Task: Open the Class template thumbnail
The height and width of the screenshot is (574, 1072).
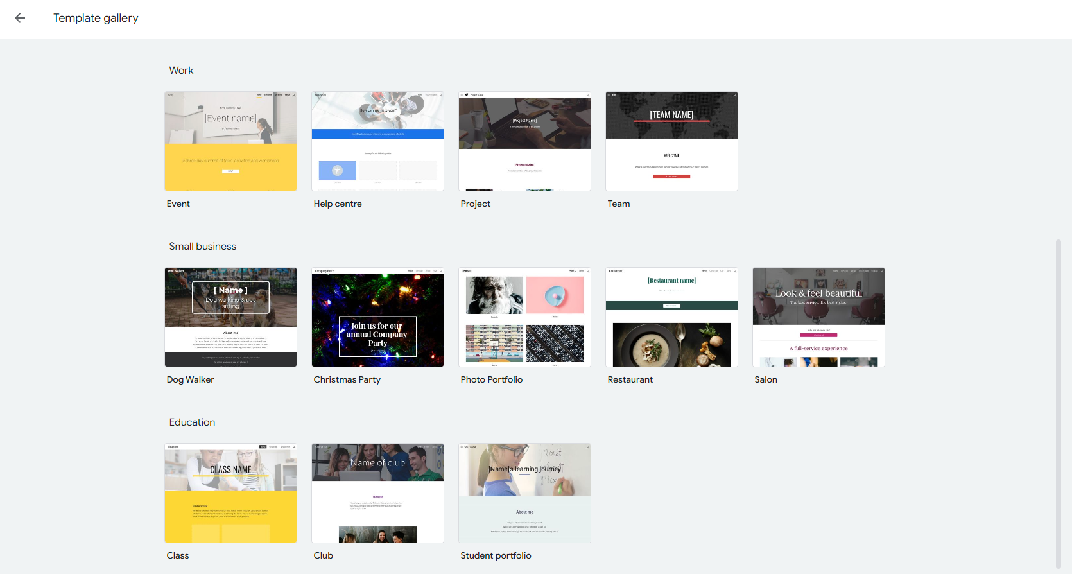Action: (230, 493)
